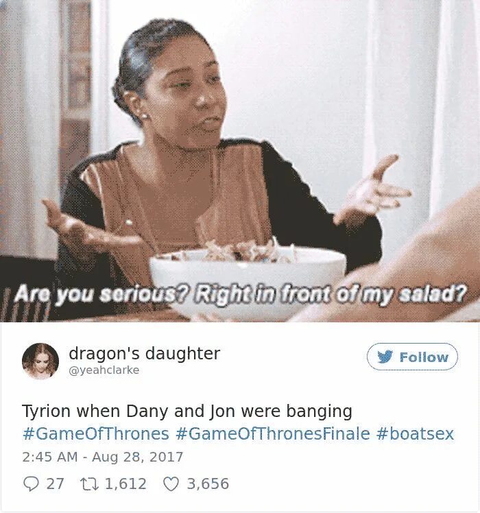Click the Twitter bird icon inside Follow

tap(384, 357)
